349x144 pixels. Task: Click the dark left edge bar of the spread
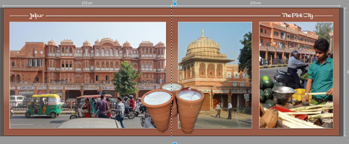2,72
